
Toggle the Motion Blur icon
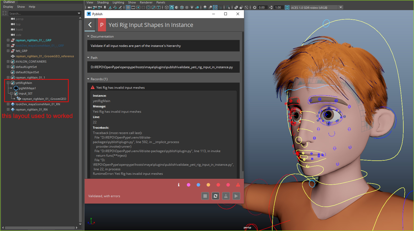click(x=210, y=7)
